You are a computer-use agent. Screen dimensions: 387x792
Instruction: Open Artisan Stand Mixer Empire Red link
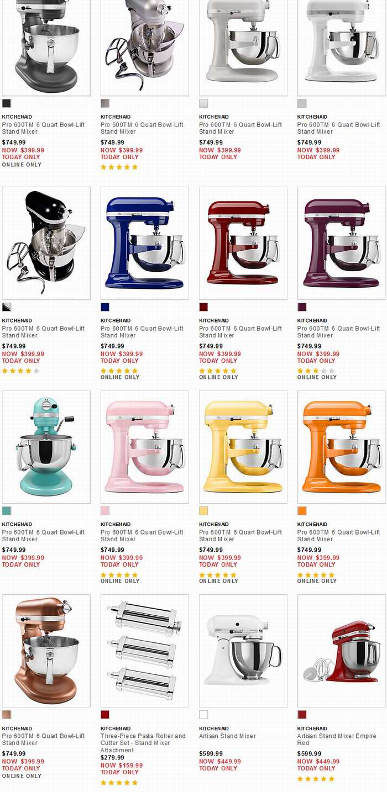[x=337, y=739]
